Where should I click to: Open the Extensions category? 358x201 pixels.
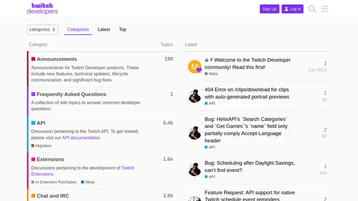(50, 159)
